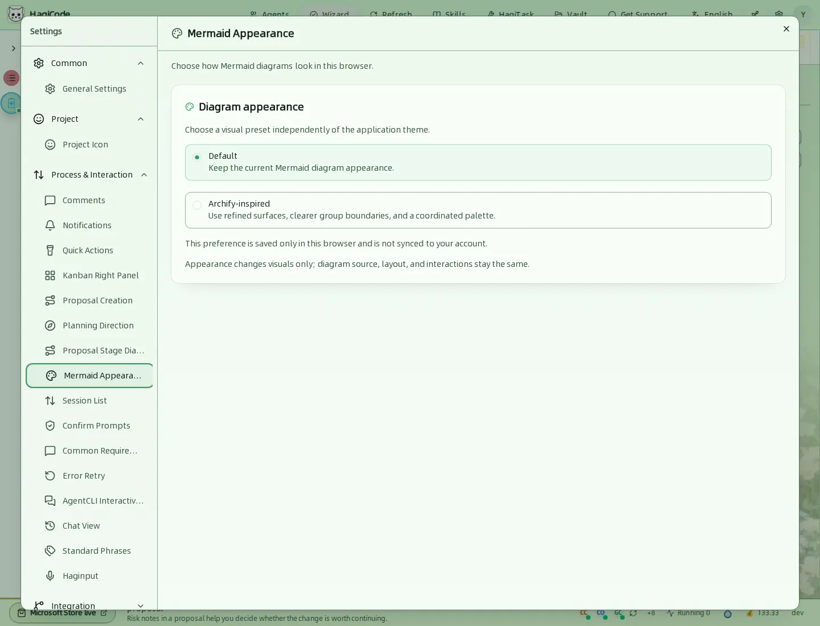
Task: Click the icon beside Proposal Stage Dia…
Action: point(50,351)
